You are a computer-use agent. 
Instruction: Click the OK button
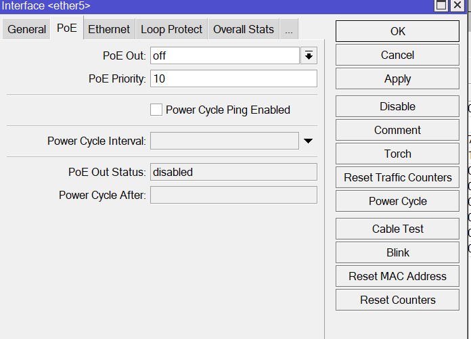point(397,31)
